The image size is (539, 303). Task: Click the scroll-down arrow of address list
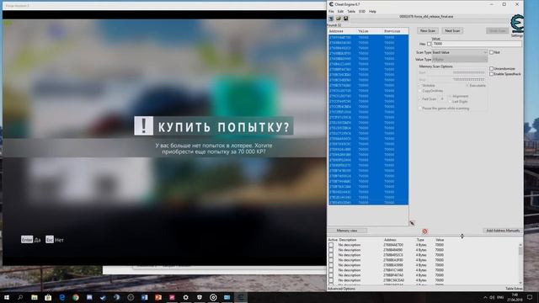(520, 283)
